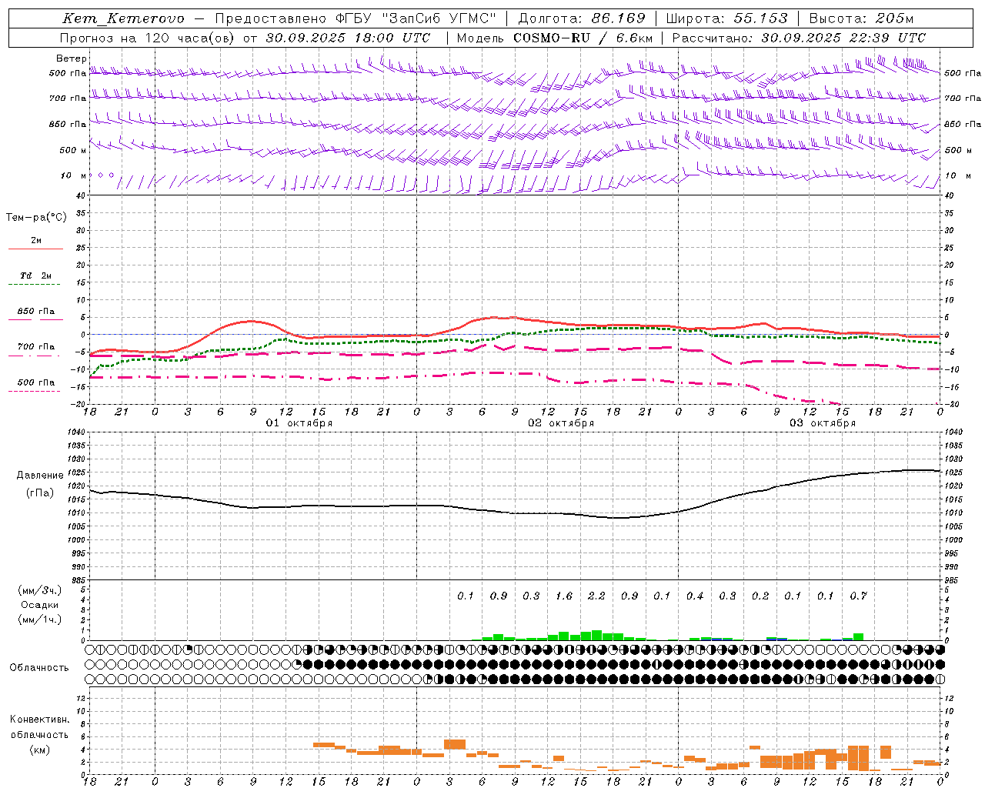
Task: Click the (мм/3ч.) precipitation unit label
Action: point(39,590)
